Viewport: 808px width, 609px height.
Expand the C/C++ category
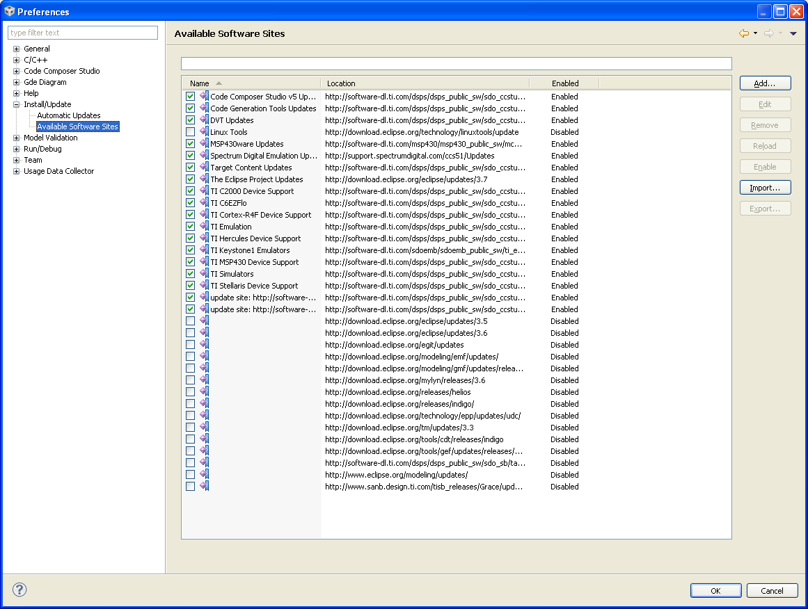click(x=15, y=60)
